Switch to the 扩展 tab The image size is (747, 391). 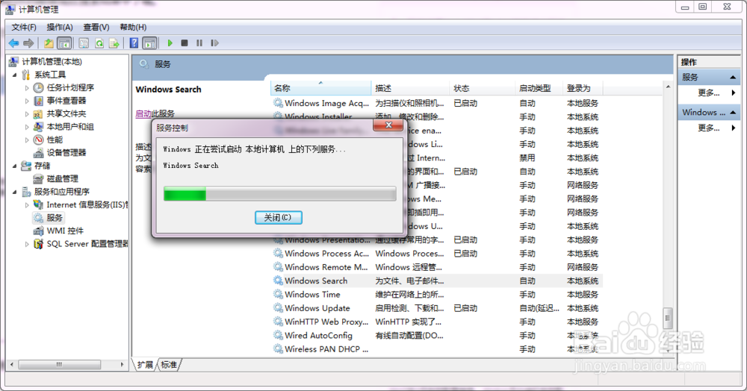tap(145, 365)
